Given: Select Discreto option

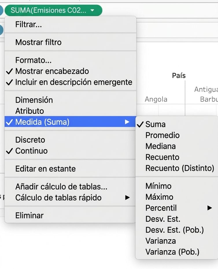Looking at the screenshot, I should pos(70,140).
